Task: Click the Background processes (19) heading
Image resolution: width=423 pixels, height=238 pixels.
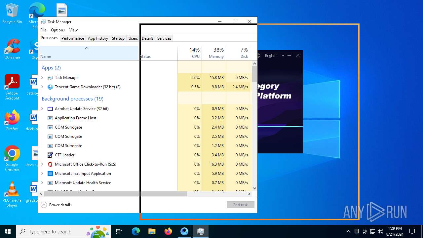Action: (72, 99)
